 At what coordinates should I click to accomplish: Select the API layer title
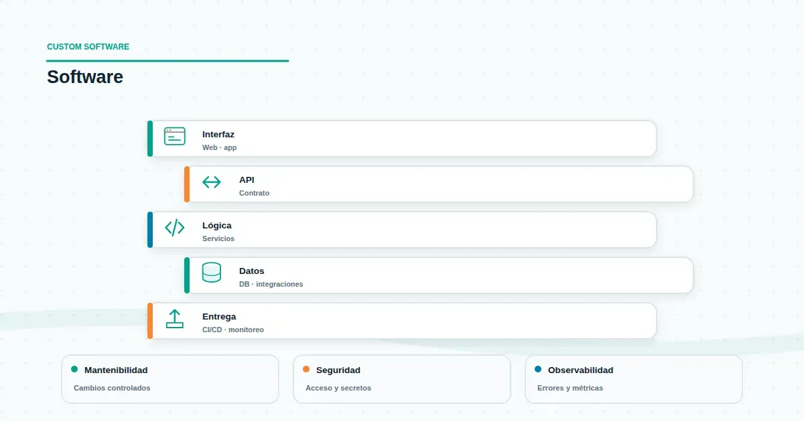click(247, 180)
